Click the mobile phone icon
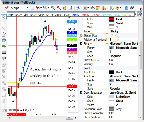This screenshot has height=122, width=144. [x=126, y=8]
